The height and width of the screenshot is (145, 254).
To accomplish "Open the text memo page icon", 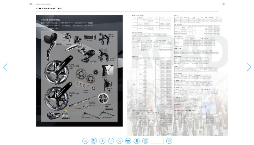I will (145, 141).
